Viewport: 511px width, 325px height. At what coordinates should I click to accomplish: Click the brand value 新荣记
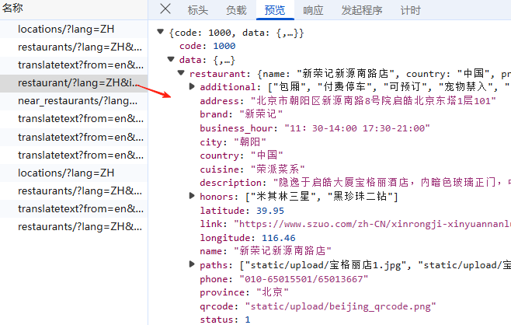(261, 114)
